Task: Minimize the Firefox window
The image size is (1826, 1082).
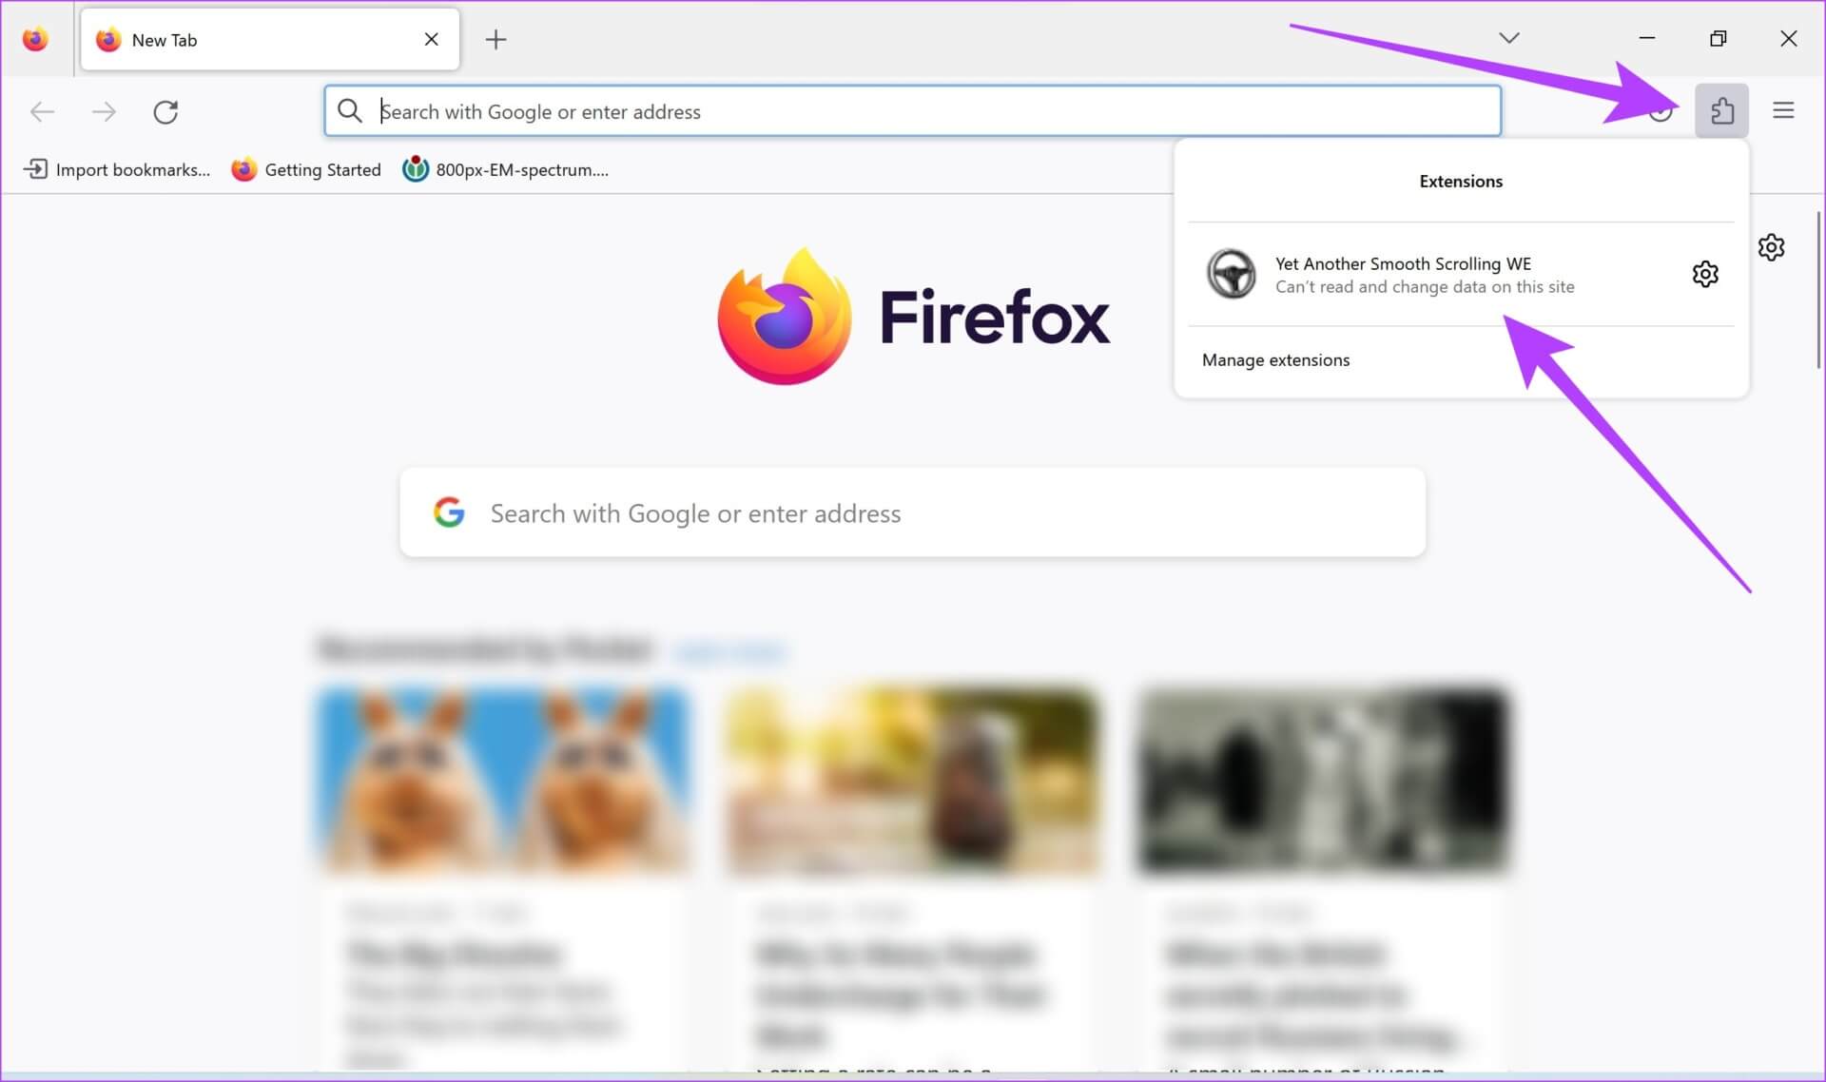Action: 1647,38
